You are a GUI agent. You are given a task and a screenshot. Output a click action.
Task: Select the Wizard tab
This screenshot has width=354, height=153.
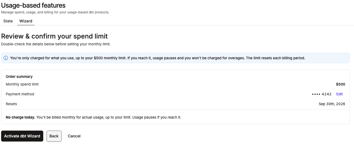[x=26, y=21]
